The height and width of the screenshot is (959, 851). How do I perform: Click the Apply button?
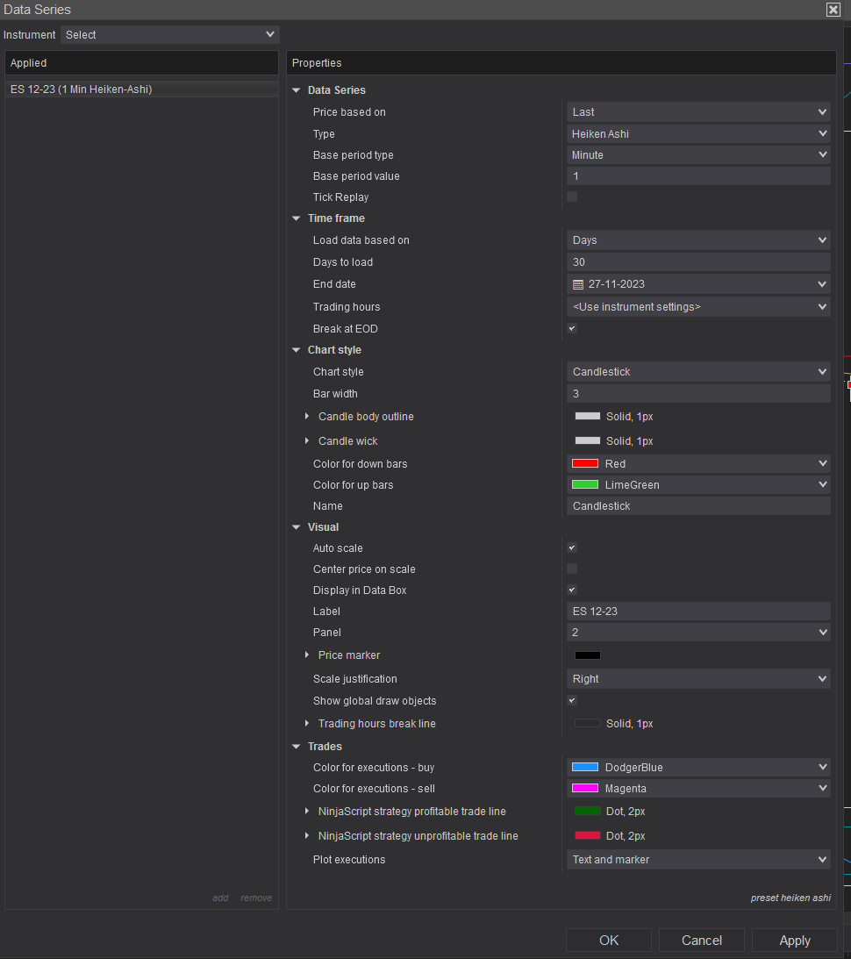coord(794,941)
